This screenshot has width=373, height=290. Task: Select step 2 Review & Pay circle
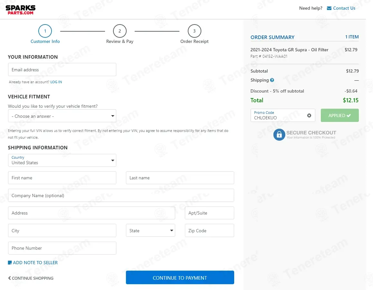[x=120, y=31]
